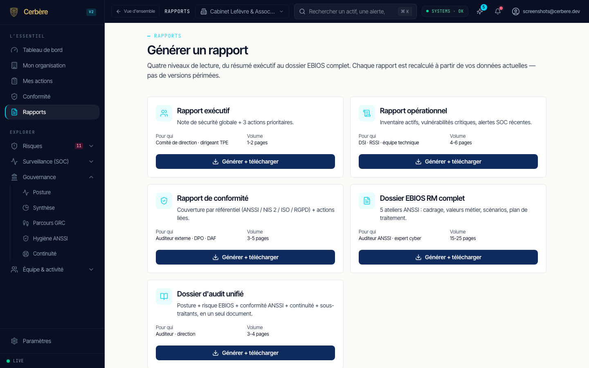
Task: Click the V2 version badge
Action: (x=91, y=12)
